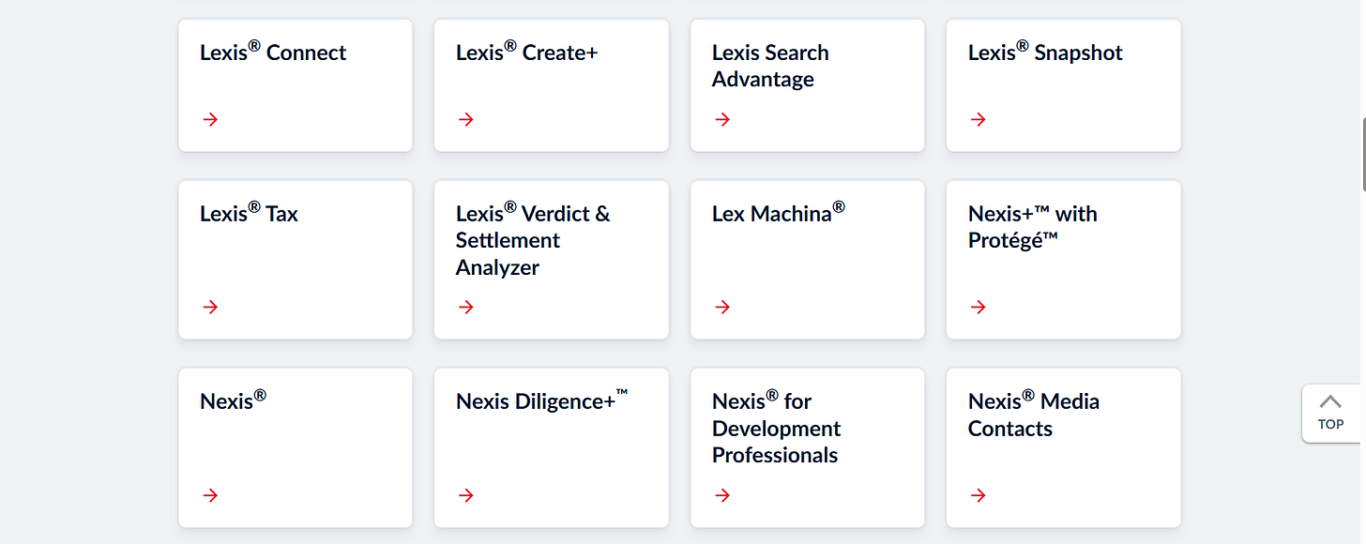This screenshot has height=544, width=1366.
Task: Click the red arrow under Lexis Tax
Action: pyautogui.click(x=210, y=307)
